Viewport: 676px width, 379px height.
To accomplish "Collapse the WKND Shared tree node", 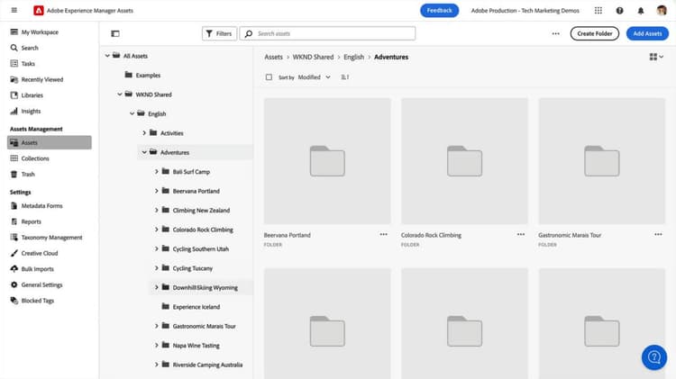I will pos(119,95).
